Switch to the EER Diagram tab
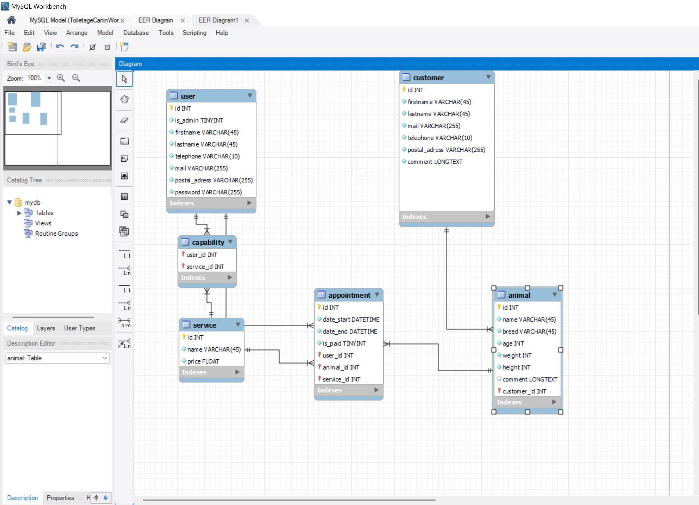The image size is (699, 505). coord(155,20)
